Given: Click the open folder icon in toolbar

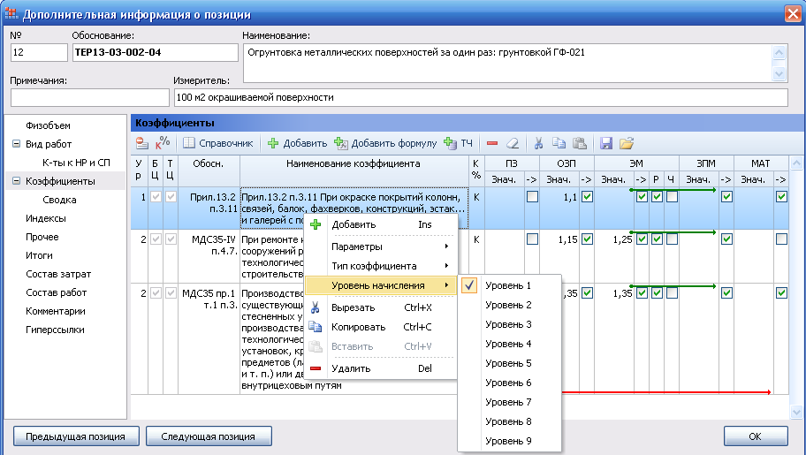Looking at the screenshot, I should [627, 142].
